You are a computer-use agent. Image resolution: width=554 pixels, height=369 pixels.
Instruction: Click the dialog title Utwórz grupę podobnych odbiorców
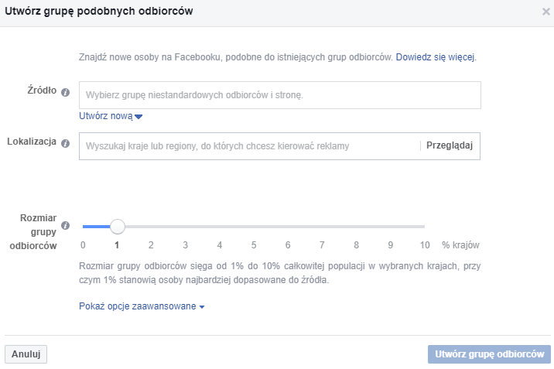(x=99, y=11)
